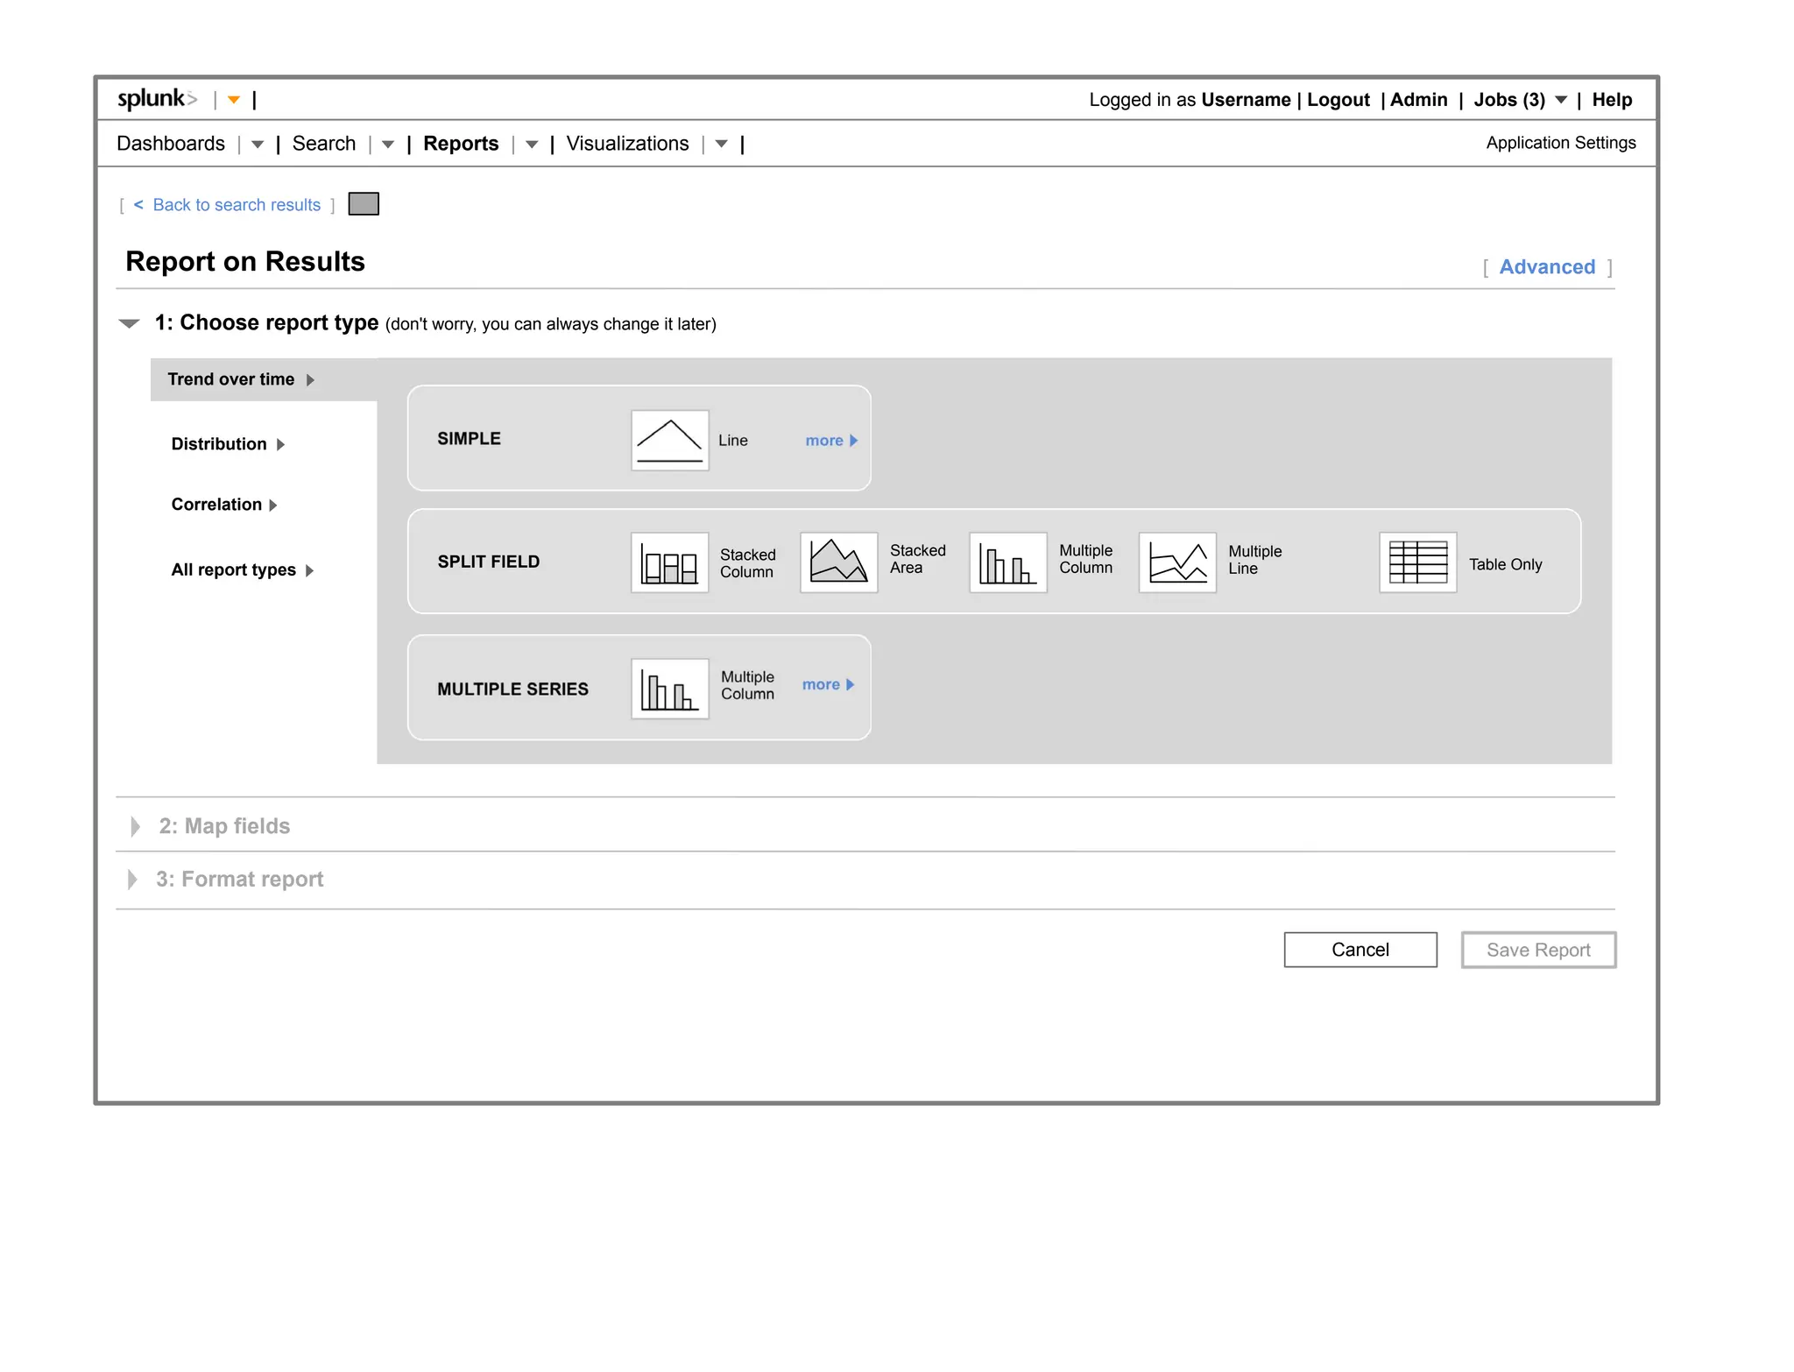Screen dimensions: 1794x1372
Task: Open the Dashboards menu
Action: 171,144
